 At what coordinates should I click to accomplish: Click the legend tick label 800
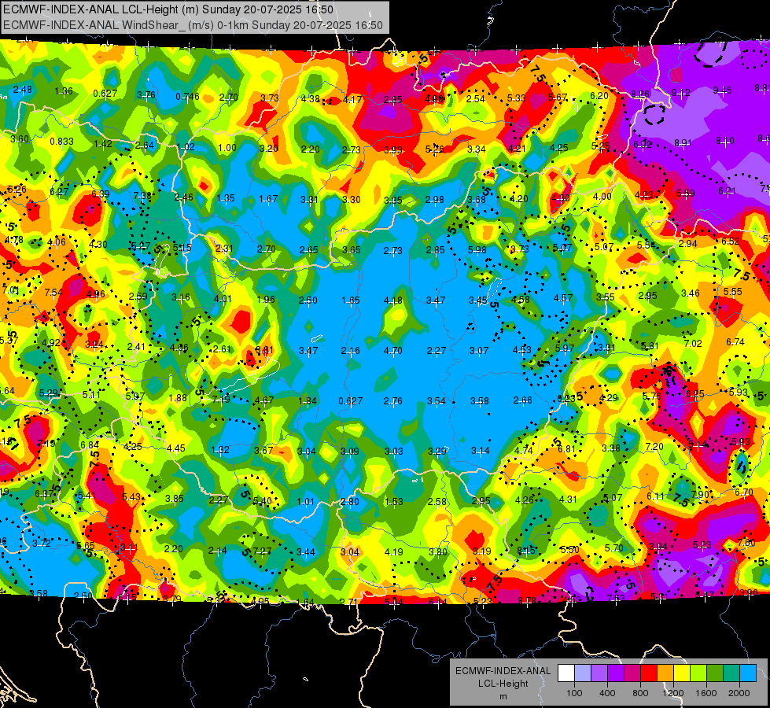pyautogui.click(x=640, y=693)
